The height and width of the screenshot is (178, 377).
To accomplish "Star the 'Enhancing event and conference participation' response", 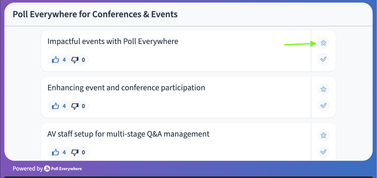I will click(x=324, y=89).
